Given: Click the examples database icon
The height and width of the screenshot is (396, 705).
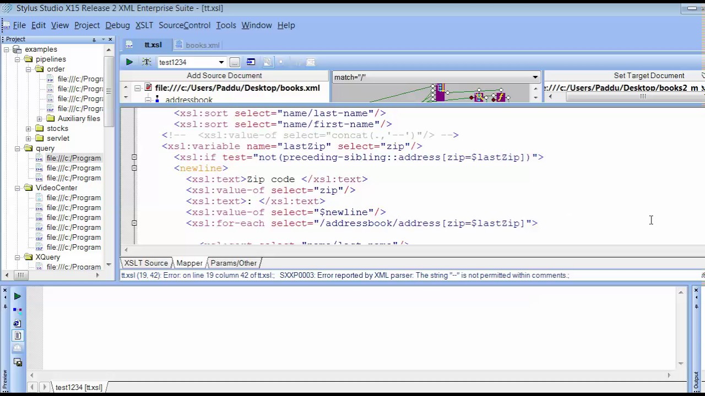Looking at the screenshot, I should click(x=17, y=50).
